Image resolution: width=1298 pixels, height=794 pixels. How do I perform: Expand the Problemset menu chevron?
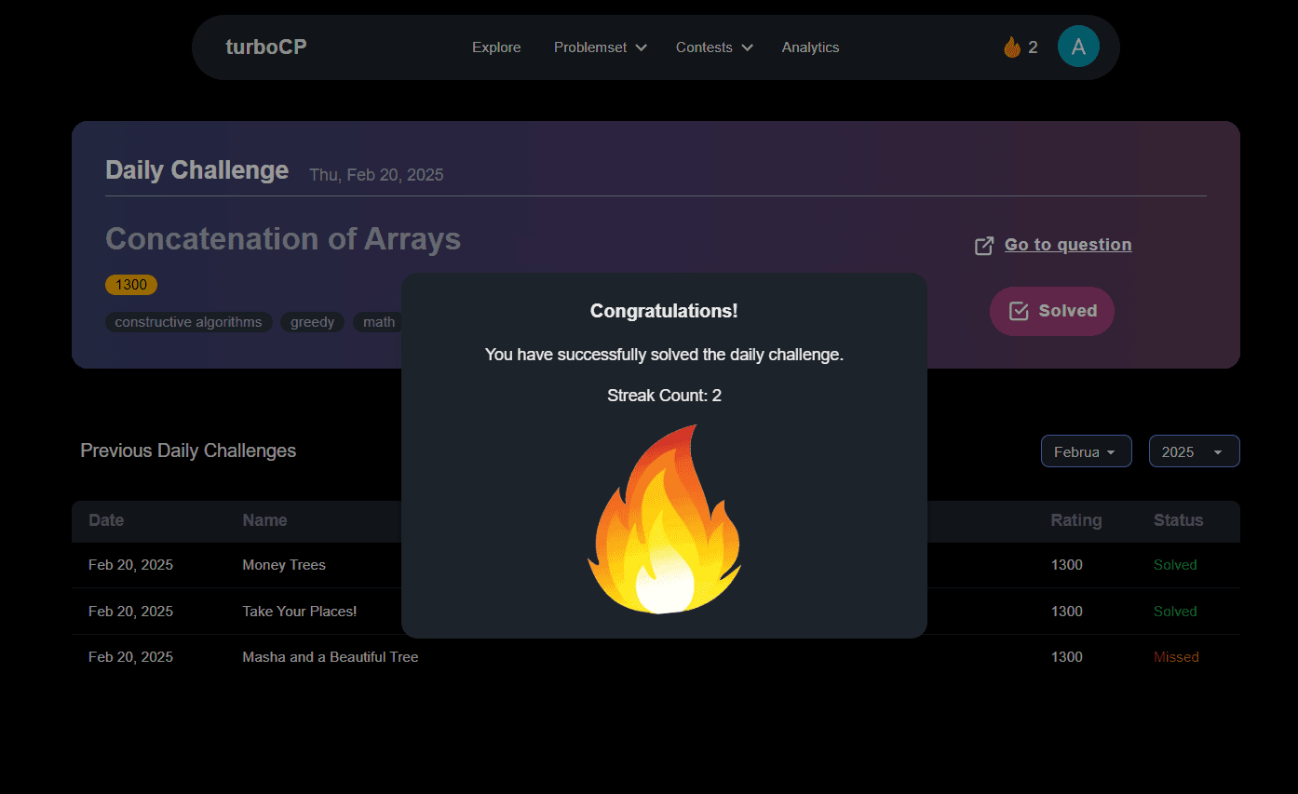pyautogui.click(x=641, y=48)
